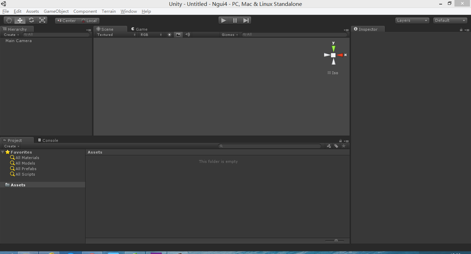Open the Inspector panel options menu icon
471x254 pixels.
click(x=467, y=30)
